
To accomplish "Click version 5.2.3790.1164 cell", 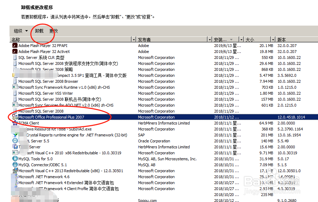I will coord(290,129).
